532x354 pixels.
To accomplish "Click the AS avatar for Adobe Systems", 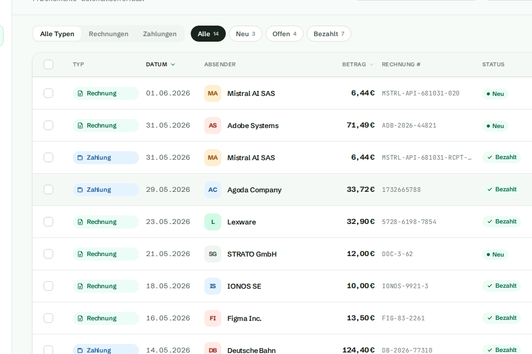I will click(213, 125).
